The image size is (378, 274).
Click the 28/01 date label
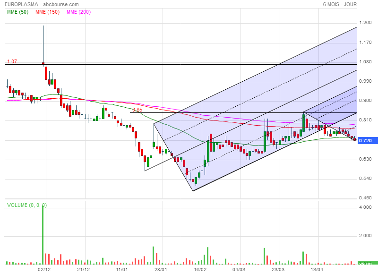coord(161,269)
